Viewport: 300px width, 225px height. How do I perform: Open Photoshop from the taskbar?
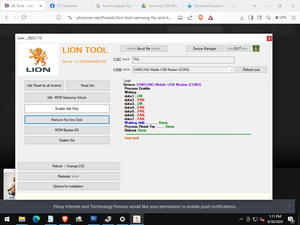pos(94,219)
